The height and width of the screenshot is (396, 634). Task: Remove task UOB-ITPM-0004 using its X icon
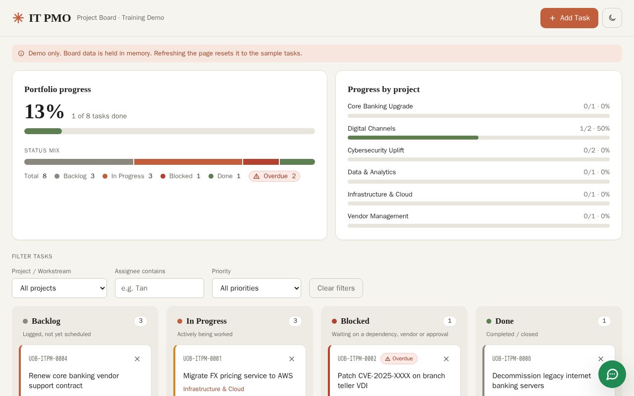coord(137,359)
